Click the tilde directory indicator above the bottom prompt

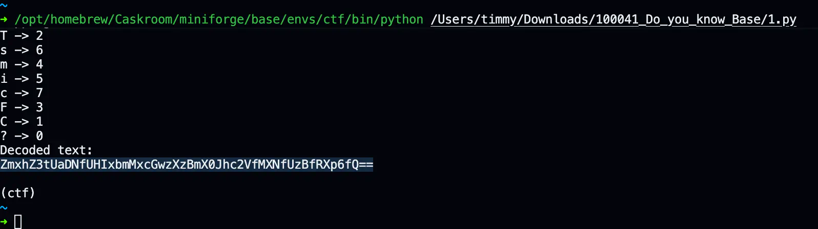pyautogui.click(x=4, y=208)
